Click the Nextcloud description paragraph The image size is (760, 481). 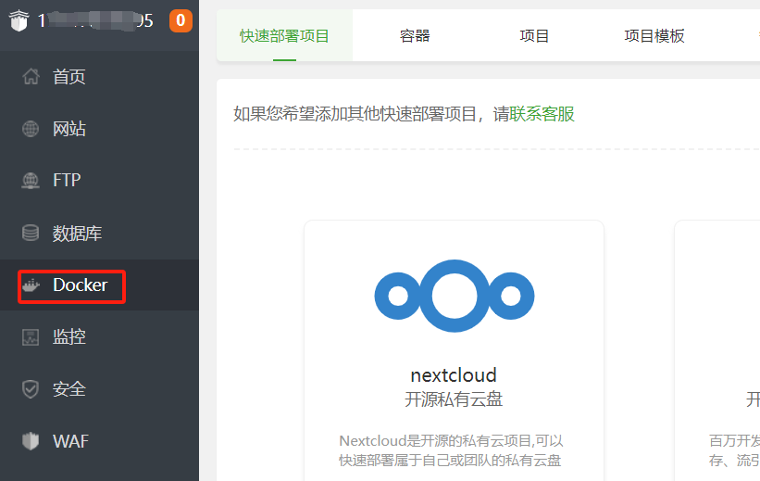[451, 450]
